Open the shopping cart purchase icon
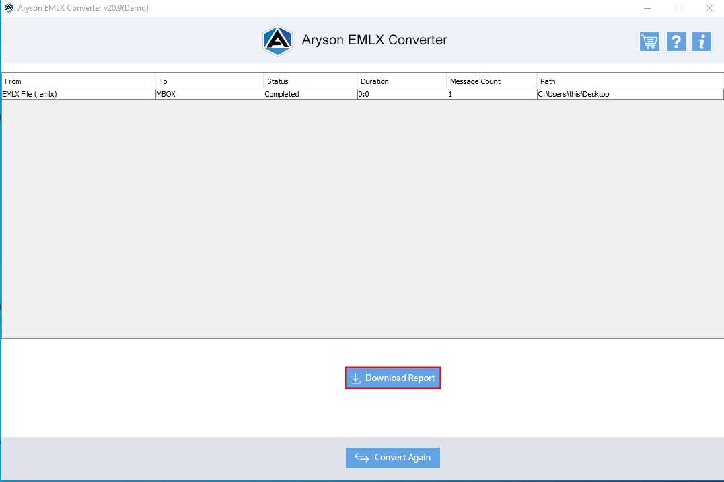 coord(649,42)
